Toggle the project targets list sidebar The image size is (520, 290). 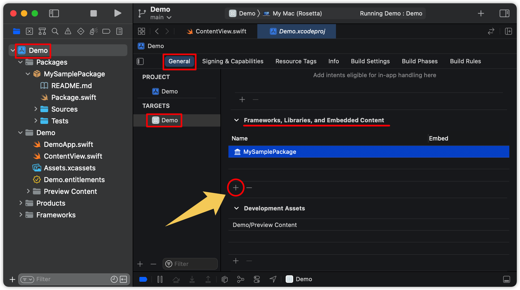(x=140, y=61)
